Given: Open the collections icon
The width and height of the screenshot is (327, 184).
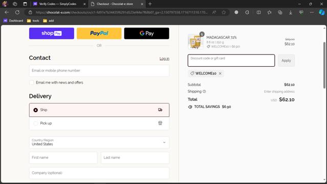Looking at the screenshot, I should (280, 12).
